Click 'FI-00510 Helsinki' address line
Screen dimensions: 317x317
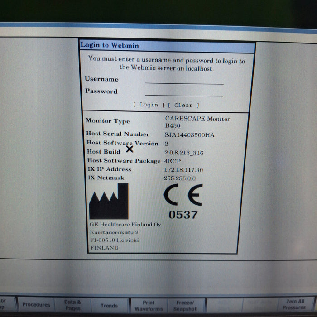point(115,240)
